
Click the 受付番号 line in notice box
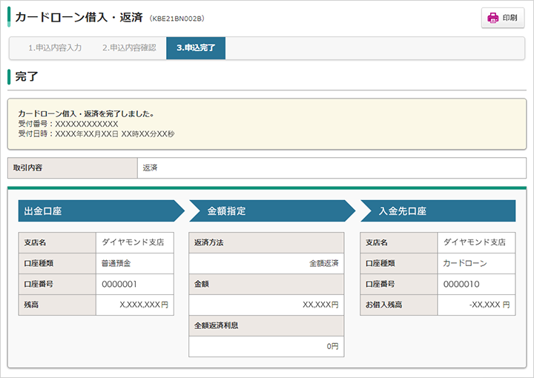pyautogui.click(x=68, y=124)
